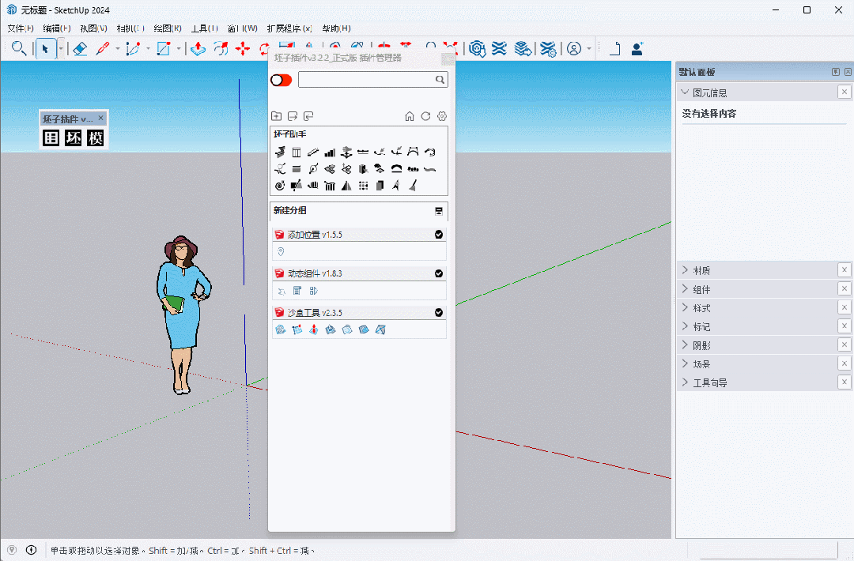Click the broom icon in 坯子助手
Screen dimensions: 854x561
413,186
